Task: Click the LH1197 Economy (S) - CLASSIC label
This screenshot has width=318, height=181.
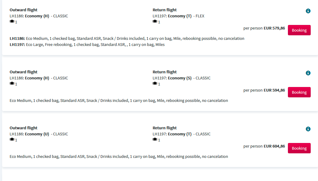Action: click(x=181, y=78)
